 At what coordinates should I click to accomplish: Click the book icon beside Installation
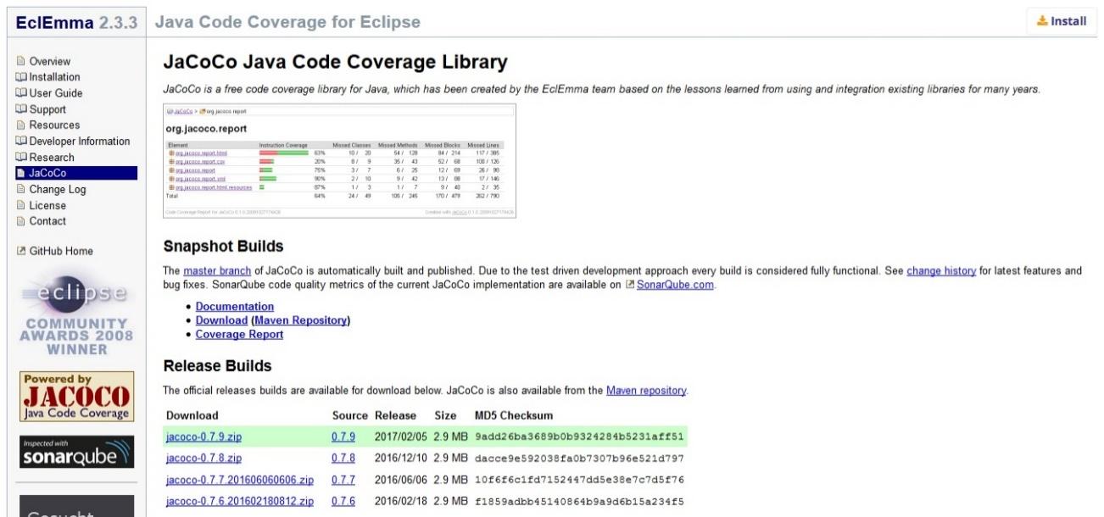(x=21, y=77)
